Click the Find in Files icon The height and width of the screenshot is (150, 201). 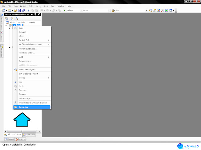(x=113, y=10)
